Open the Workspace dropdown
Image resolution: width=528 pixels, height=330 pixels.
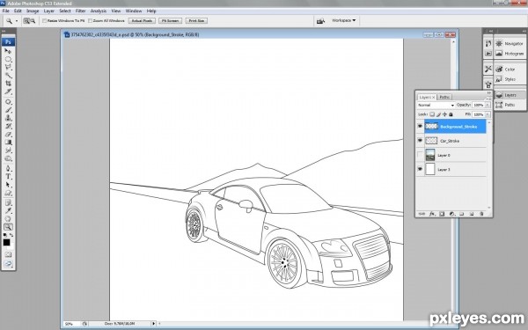(343, 20)
